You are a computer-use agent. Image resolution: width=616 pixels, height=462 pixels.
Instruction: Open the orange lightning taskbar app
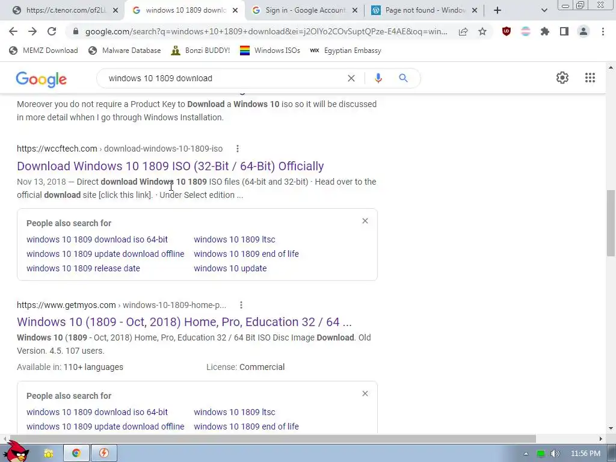pyautogui.click(x=103, y=453)
